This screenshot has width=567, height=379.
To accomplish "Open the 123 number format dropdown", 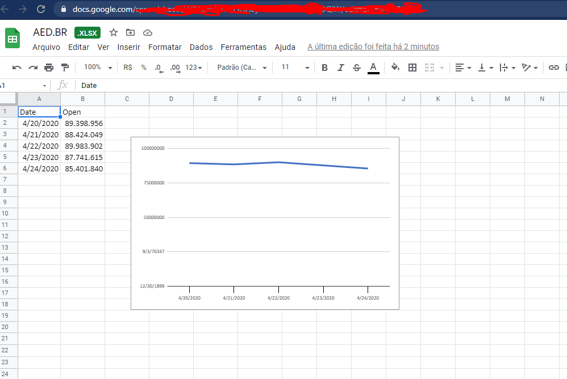I will [192, 67].
